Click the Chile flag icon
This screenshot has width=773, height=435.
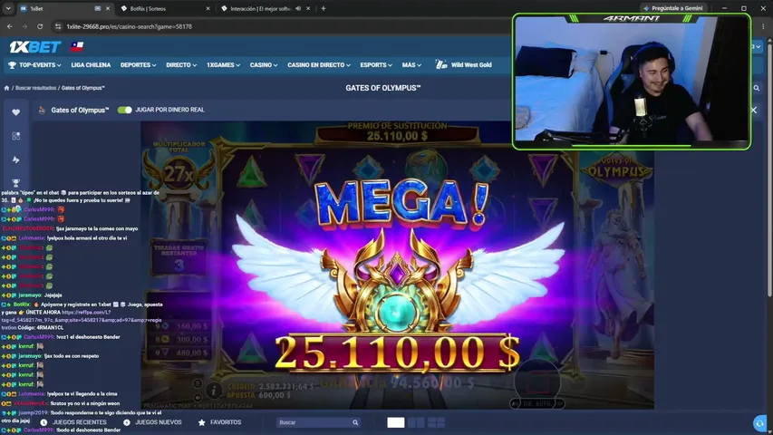77,47
